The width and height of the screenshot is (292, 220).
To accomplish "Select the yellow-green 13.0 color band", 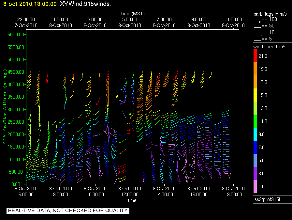I will (x=255, y=108).
